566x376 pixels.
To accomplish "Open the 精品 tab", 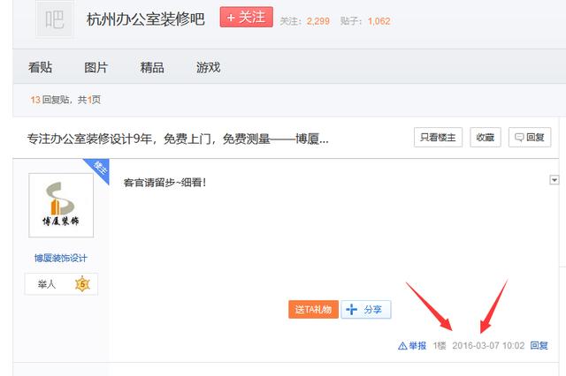I will (x=152, y=68).
